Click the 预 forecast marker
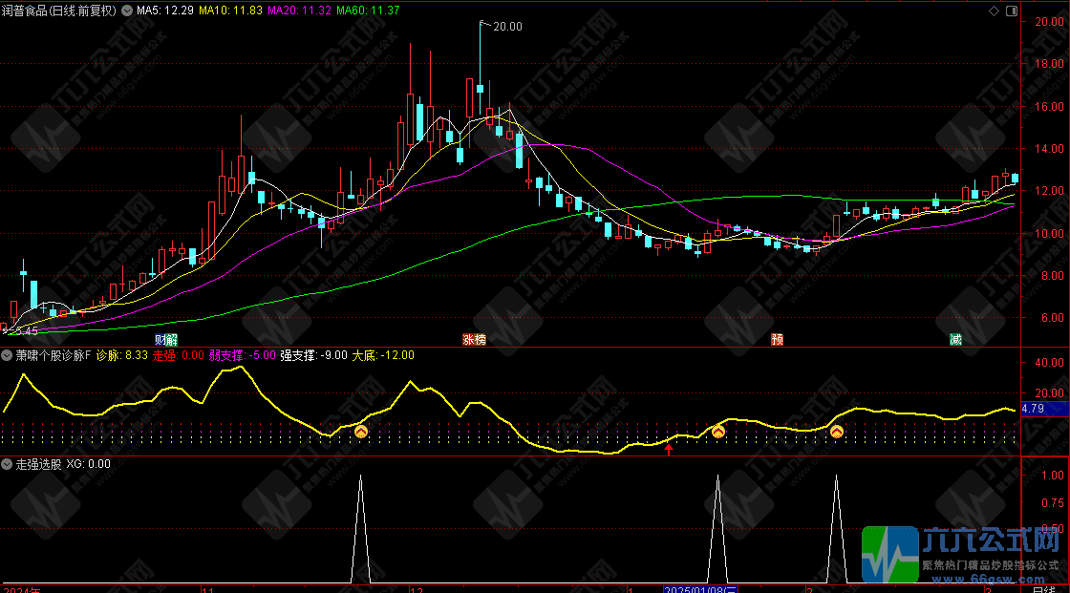 (778, 339)
